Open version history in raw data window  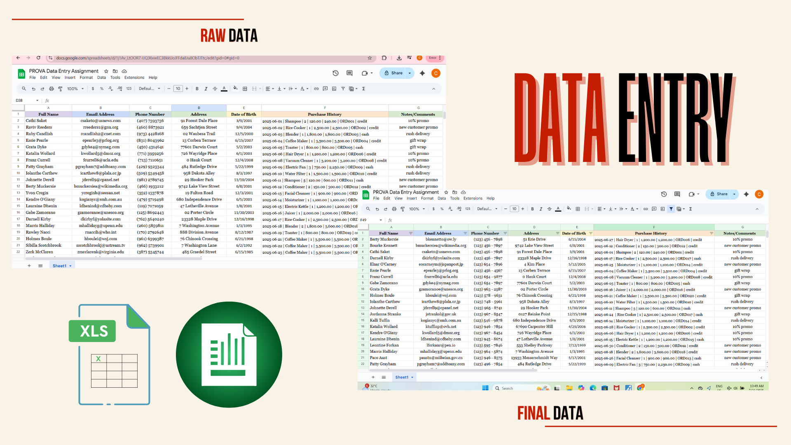point(335,73)
